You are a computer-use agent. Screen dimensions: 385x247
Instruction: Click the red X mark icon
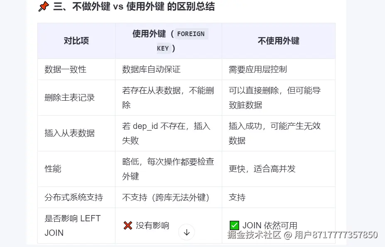coord(128,225)
